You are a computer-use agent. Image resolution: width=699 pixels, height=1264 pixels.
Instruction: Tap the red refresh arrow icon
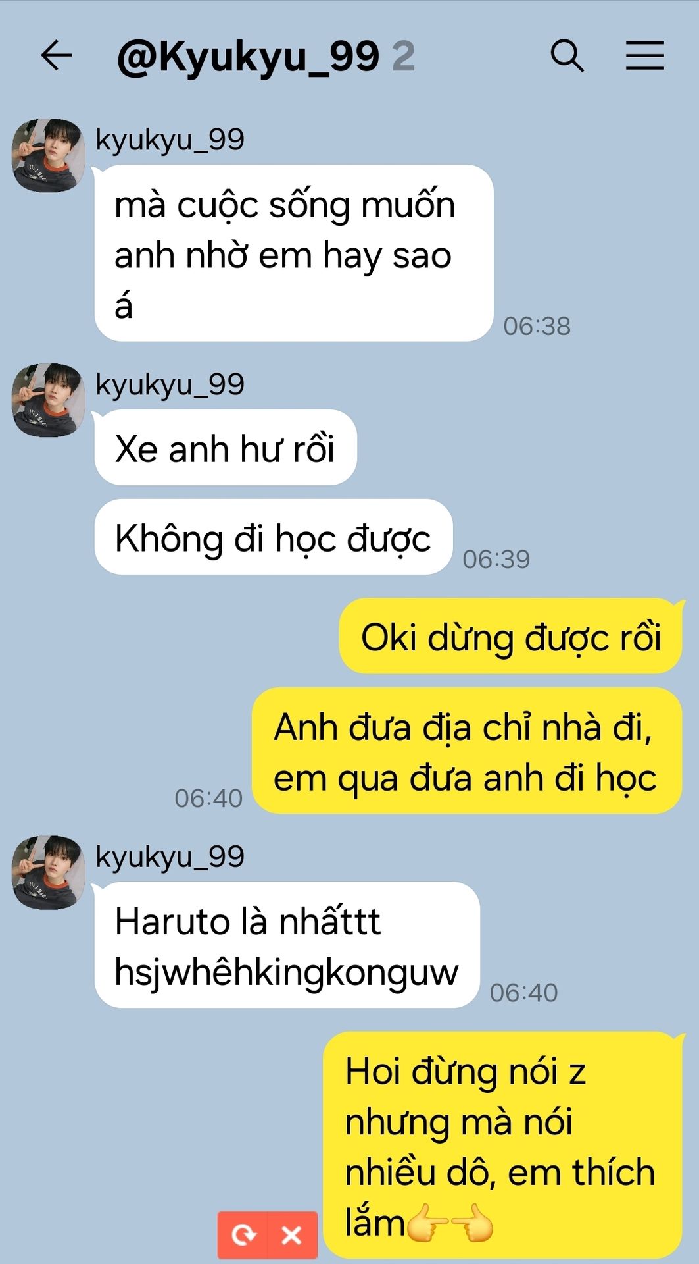(x=243, y=1234)
